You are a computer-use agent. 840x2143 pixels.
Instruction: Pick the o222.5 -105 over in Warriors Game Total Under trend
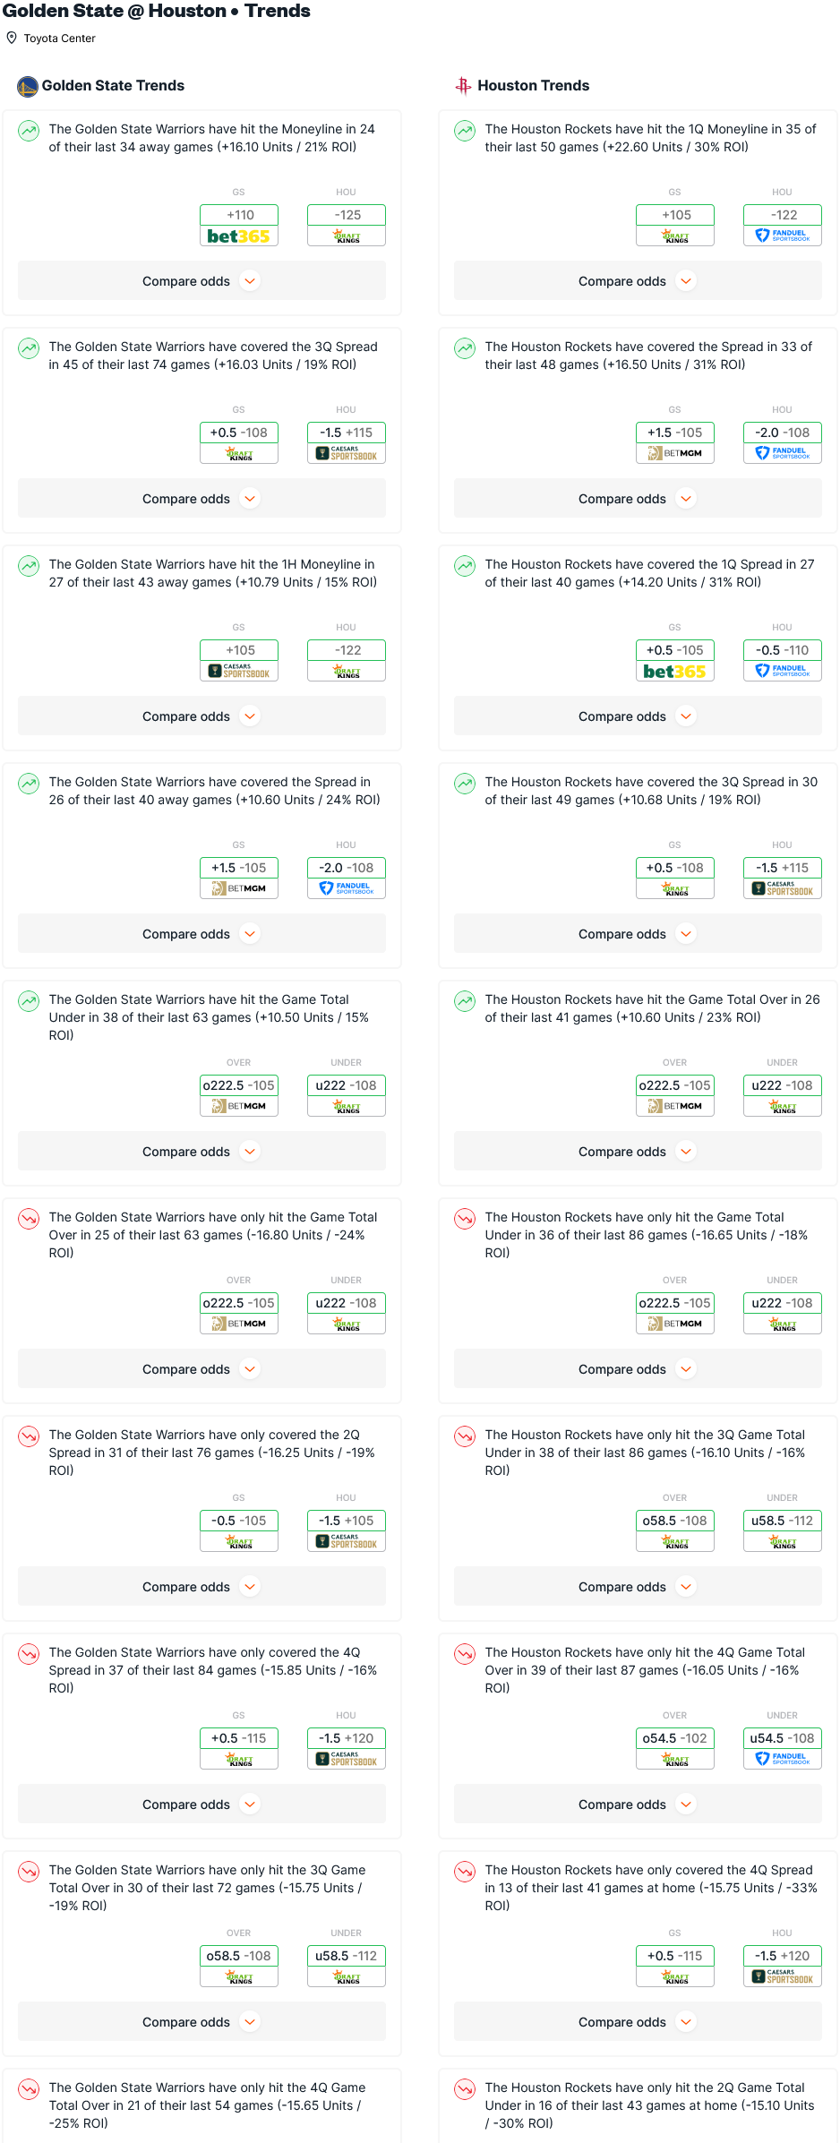pyautogui.click(x=239, y=1085)
